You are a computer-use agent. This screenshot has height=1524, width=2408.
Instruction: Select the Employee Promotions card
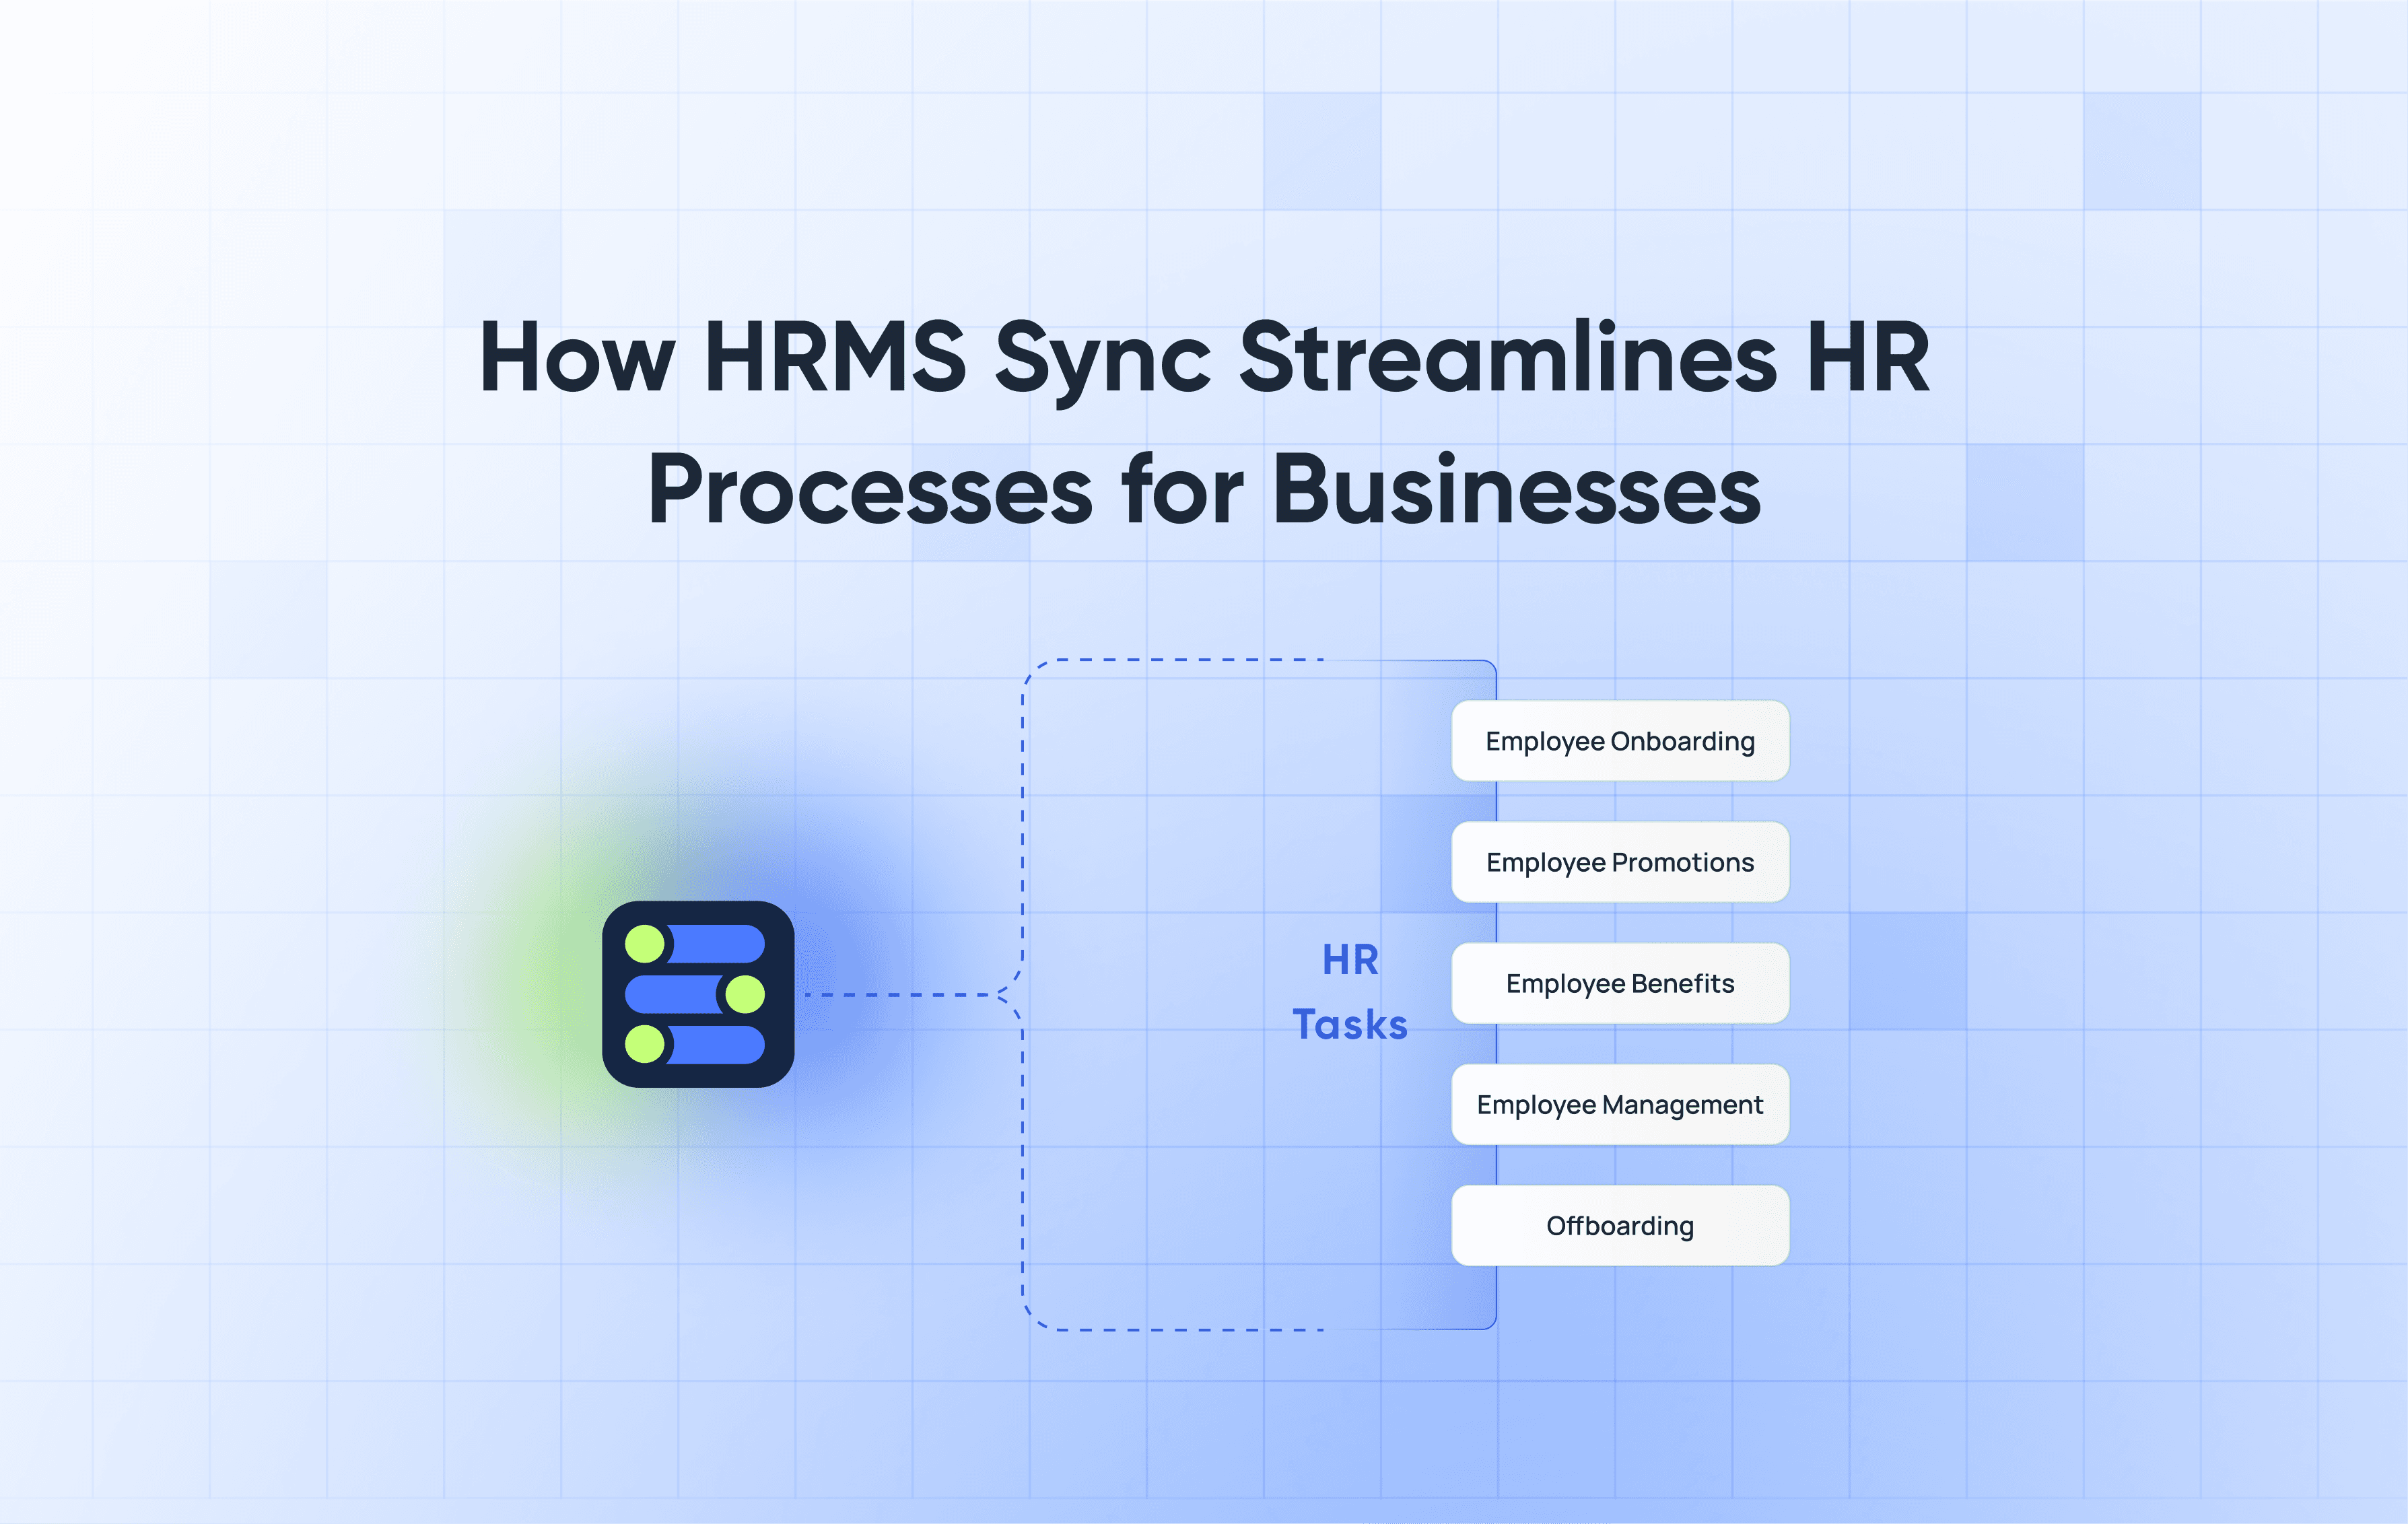coord(1620,862)
